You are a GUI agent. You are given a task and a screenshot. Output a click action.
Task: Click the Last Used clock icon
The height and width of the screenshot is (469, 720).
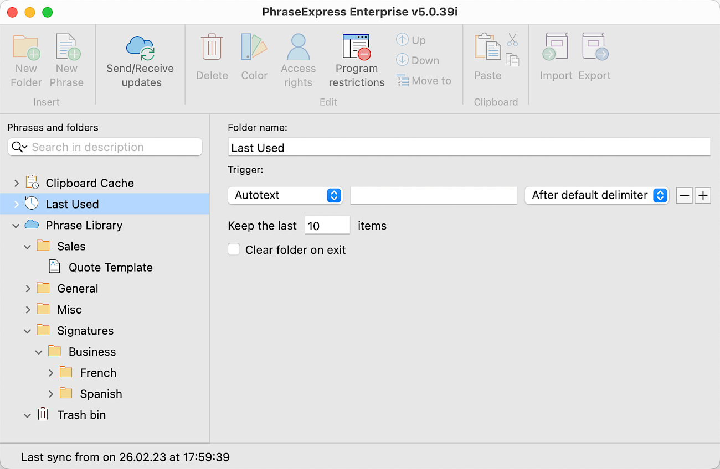32,204
